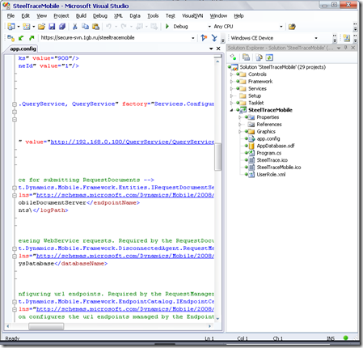Open the 192.168.0.100 QueryService URL link
This screenshot has width=363, height=348.
(133, 142)
